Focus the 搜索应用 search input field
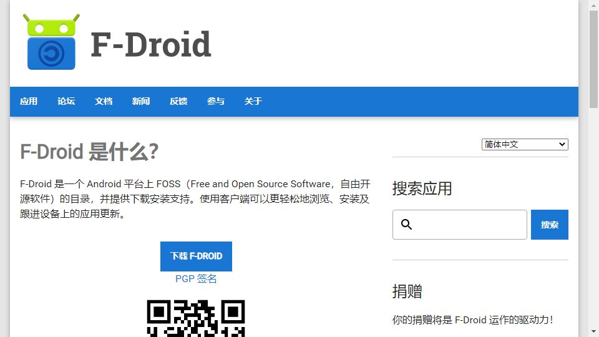The width and height of the screenshot is (599, 337). pyautogui.click(x=460, y=225)
